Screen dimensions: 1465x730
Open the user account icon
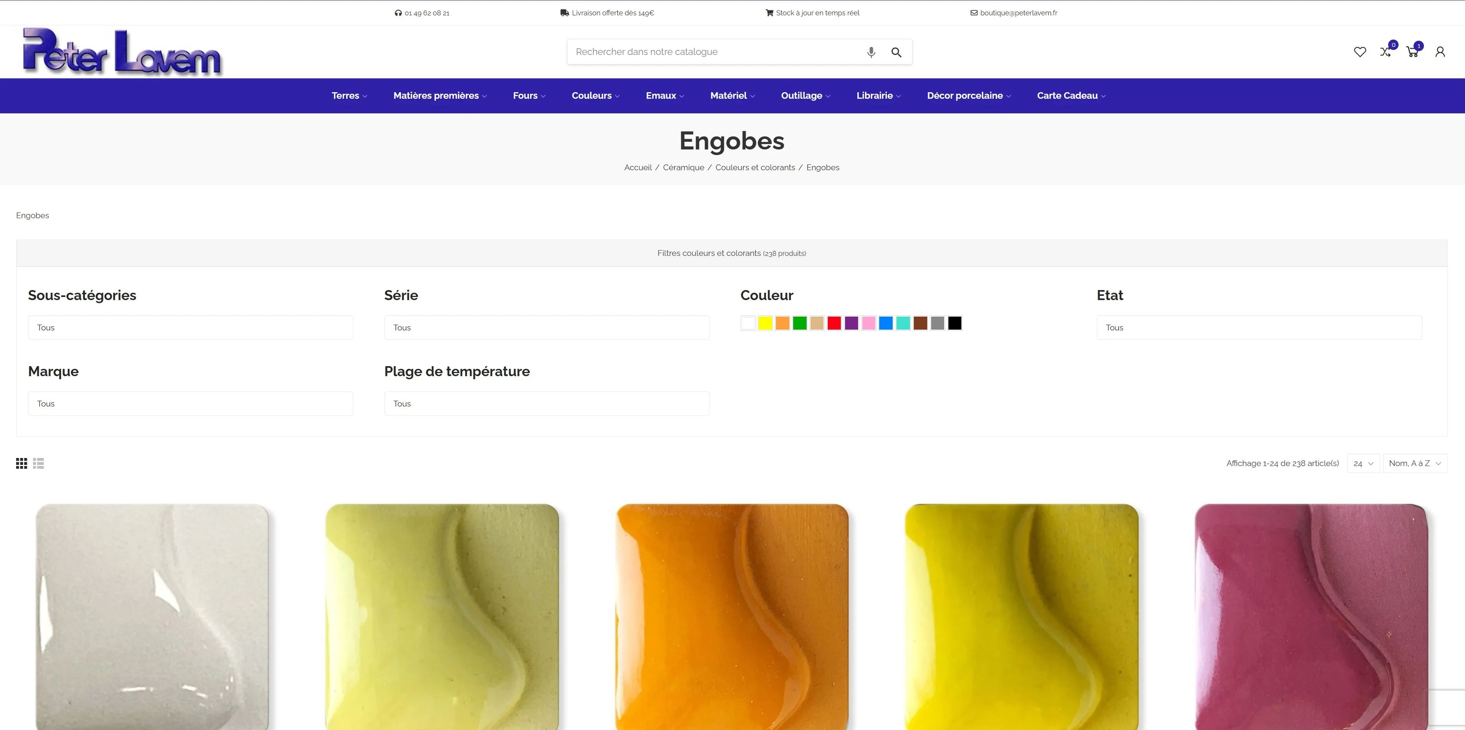[1440, 52]
